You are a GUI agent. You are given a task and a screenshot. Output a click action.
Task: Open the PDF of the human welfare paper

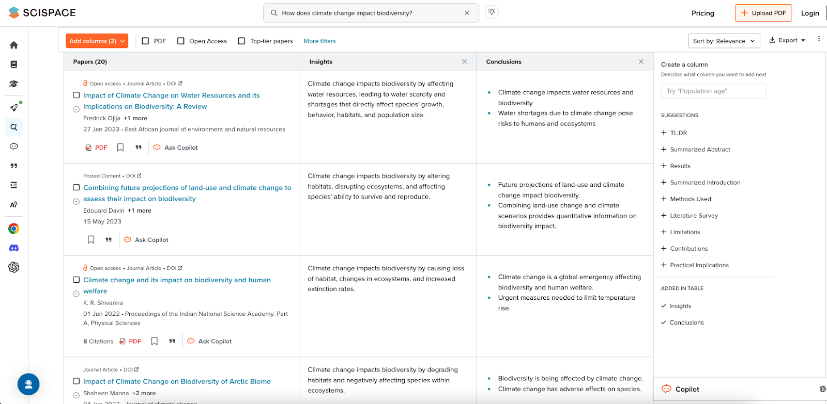coord(130,341)
